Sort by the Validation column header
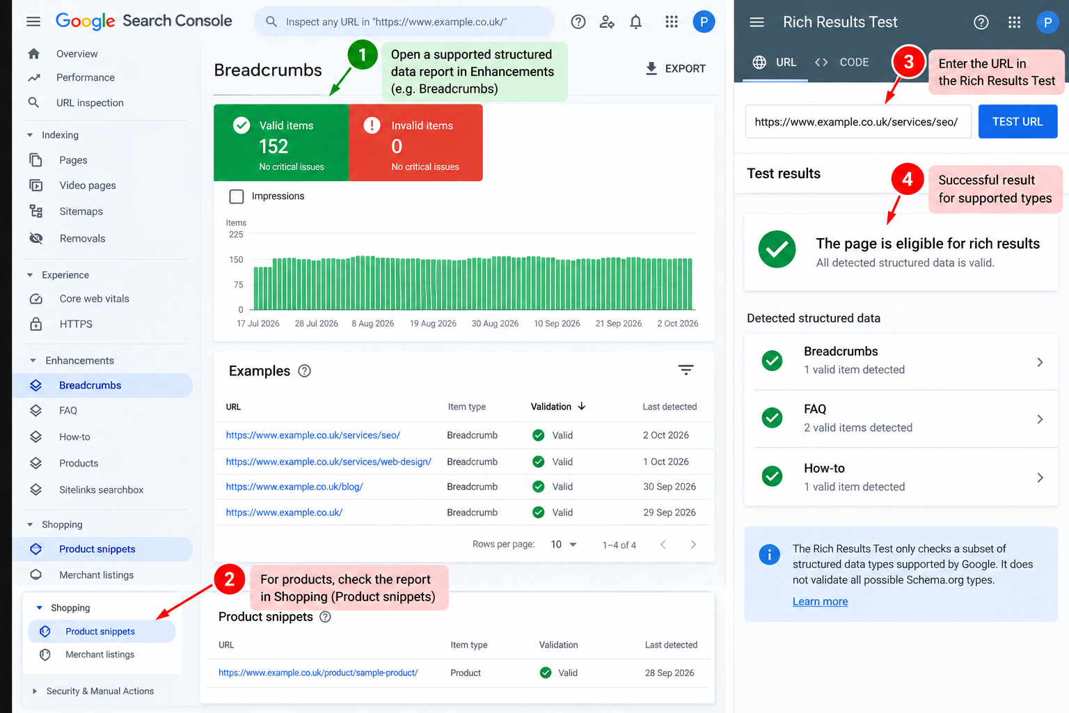1069x713 pixels. tap(558, 407)
